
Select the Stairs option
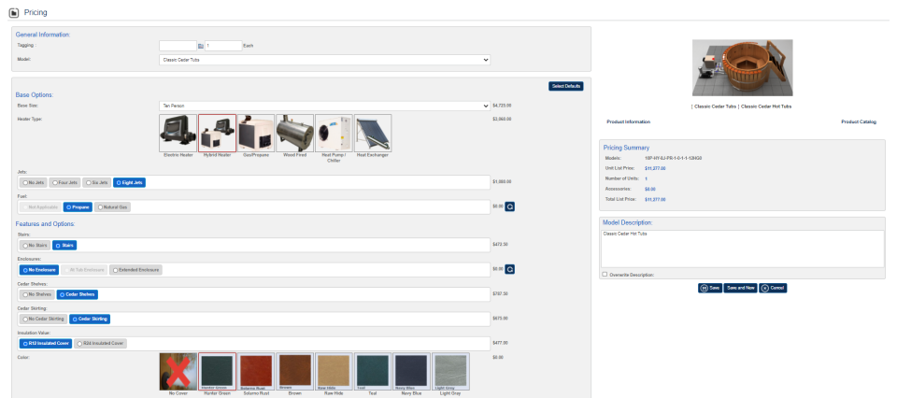pos(64,245)
